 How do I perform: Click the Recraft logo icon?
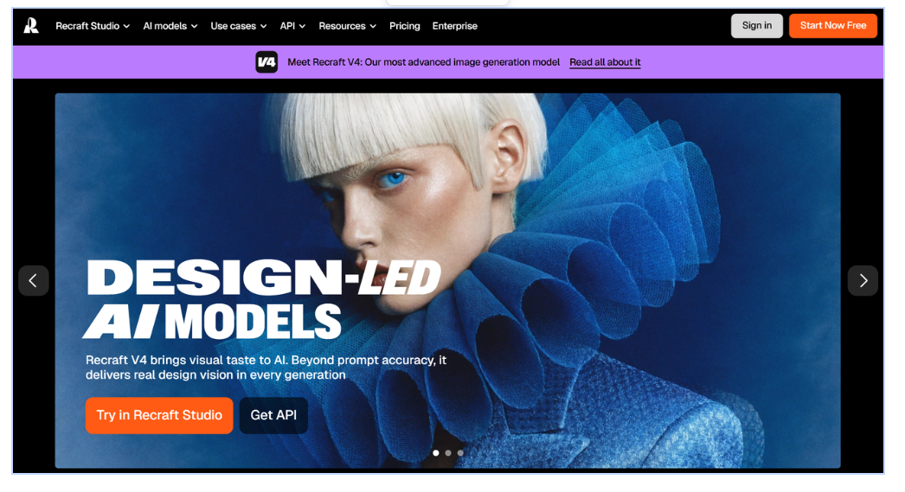31,26
